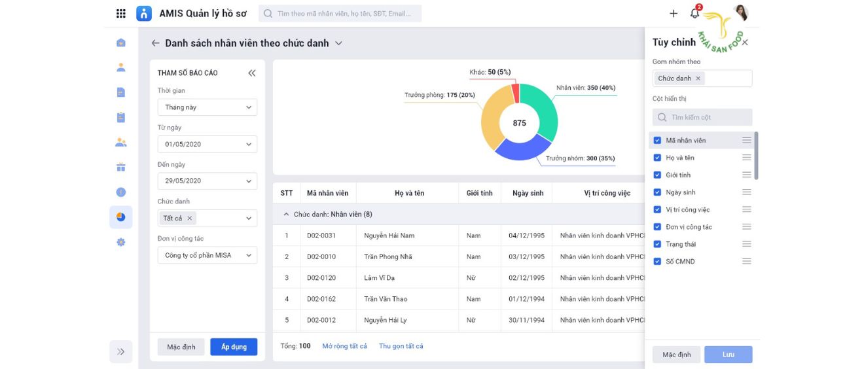The height and width of the screenshot is (369, 864).
Task: Click the Áp dụng button
Action: [234, 347]
